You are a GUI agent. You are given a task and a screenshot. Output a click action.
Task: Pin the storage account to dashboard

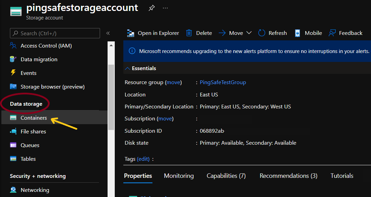151,8
